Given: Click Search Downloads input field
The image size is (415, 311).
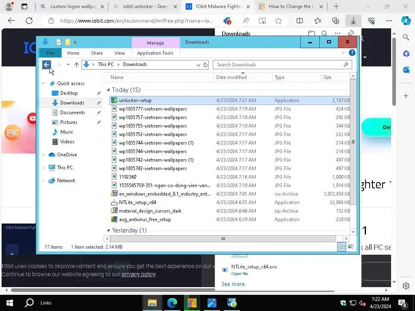Looking at the screenshot, I should click(x=282, y=64).
